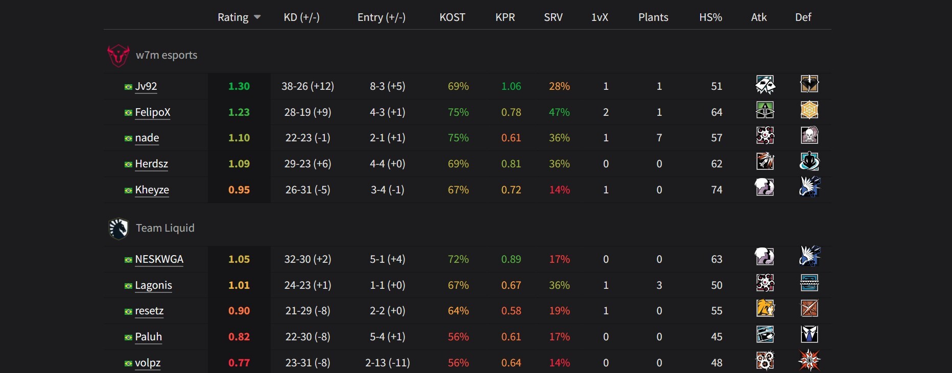Viewport: 952px width, 373px height.
Task: Click Jv92's attacker operator icon
Action: [765, 85]
